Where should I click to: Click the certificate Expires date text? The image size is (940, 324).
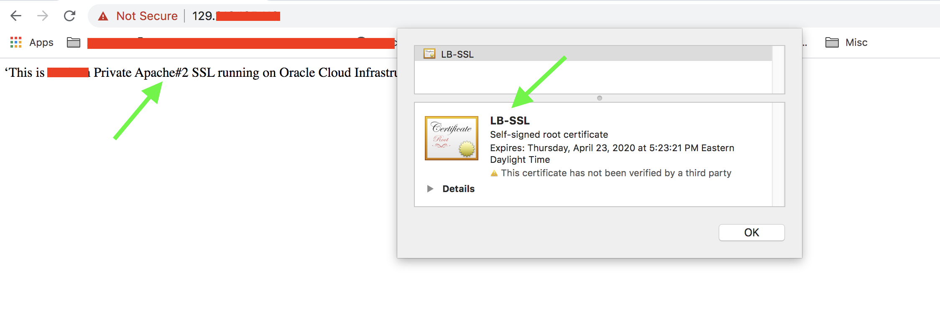coord(612,148)
